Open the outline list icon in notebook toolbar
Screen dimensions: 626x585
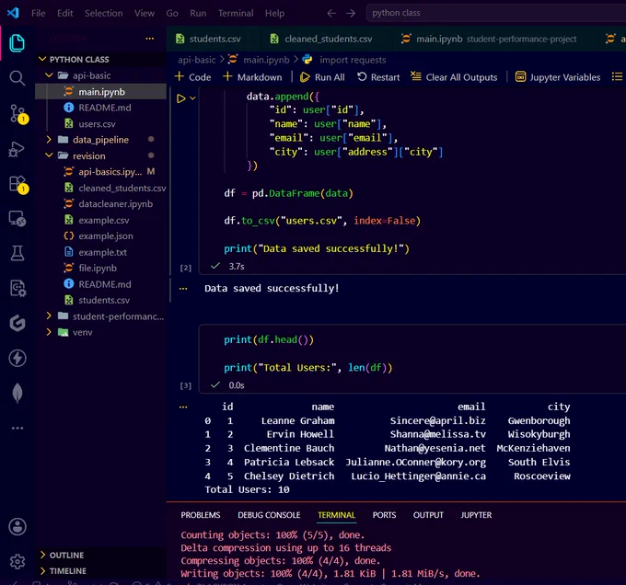point(617,76)
